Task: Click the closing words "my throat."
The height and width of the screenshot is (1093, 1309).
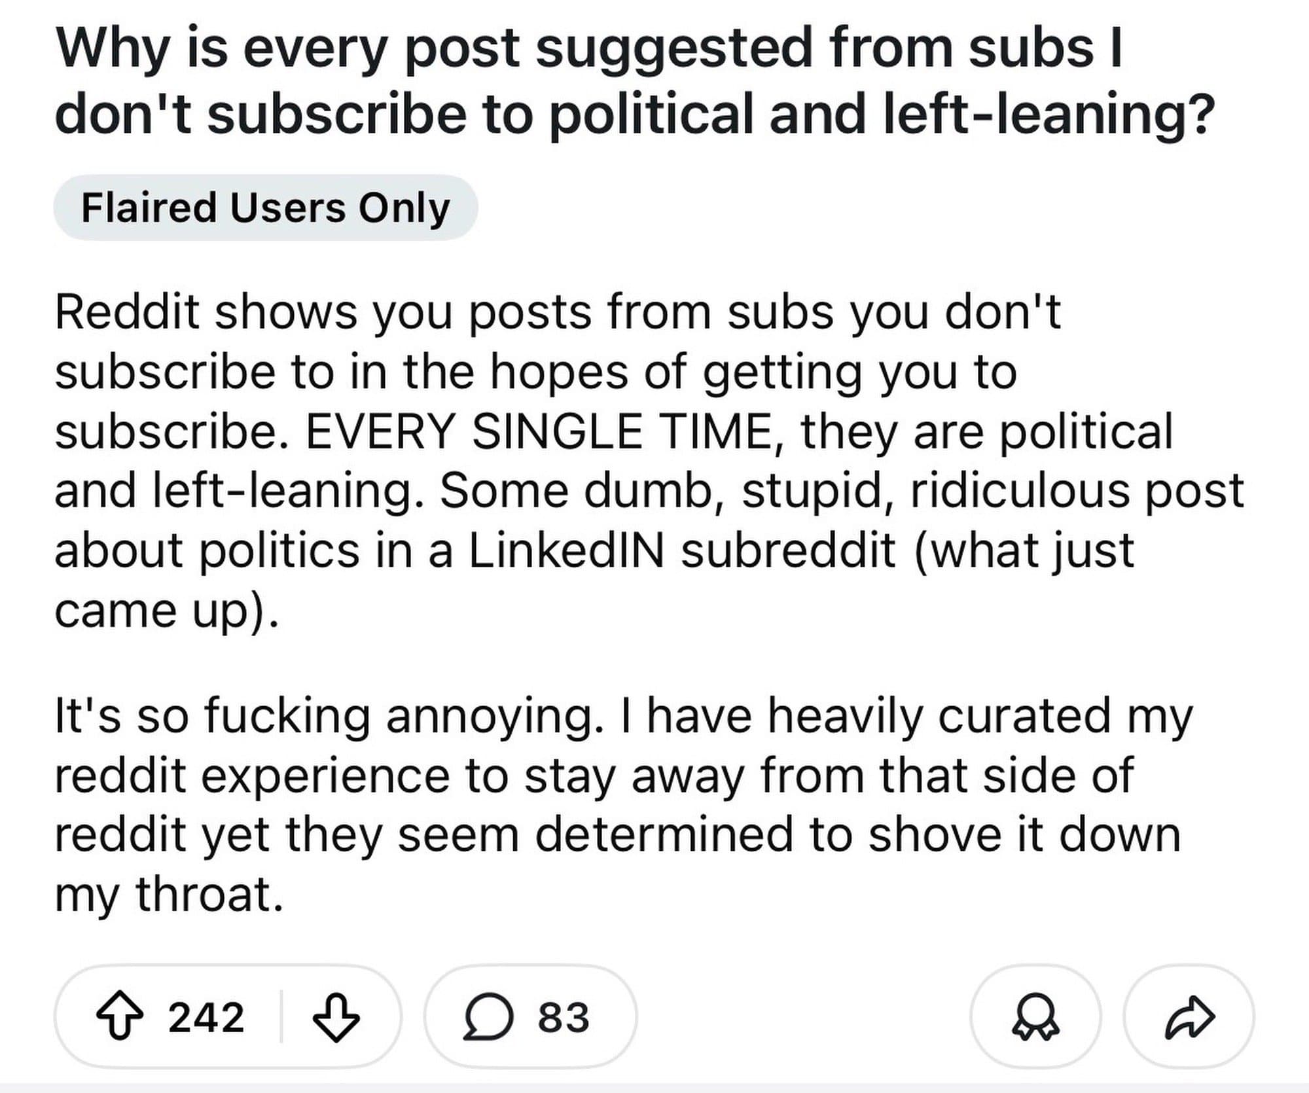Action: [169, 894]
